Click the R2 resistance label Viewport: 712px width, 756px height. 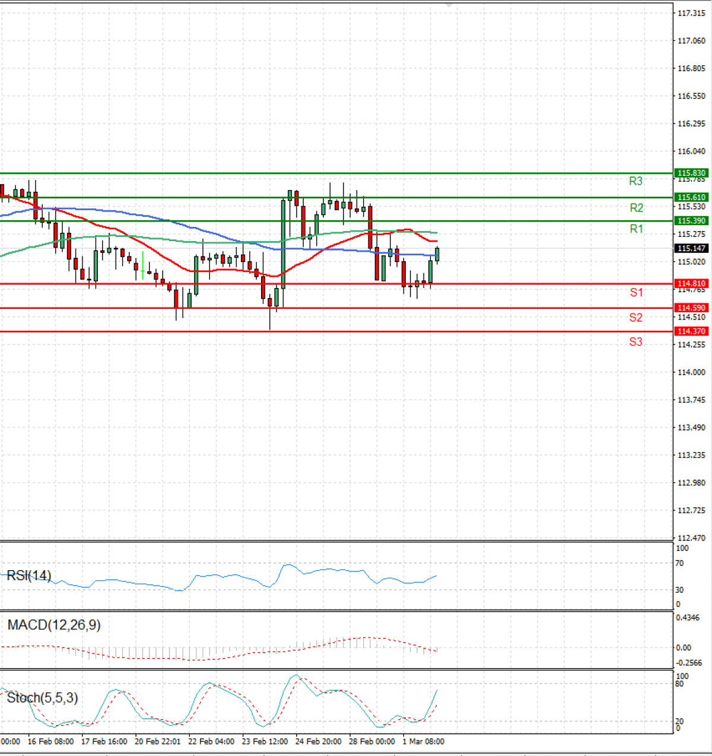(636, 208)
